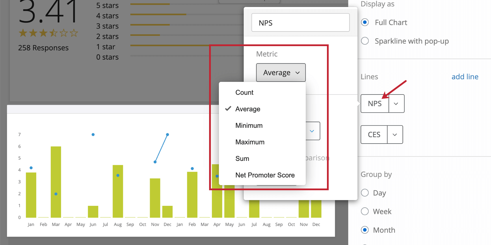Click the Nov bar in first year

point(155,198)
